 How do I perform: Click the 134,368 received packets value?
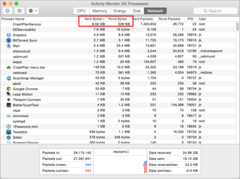point(177,105)
